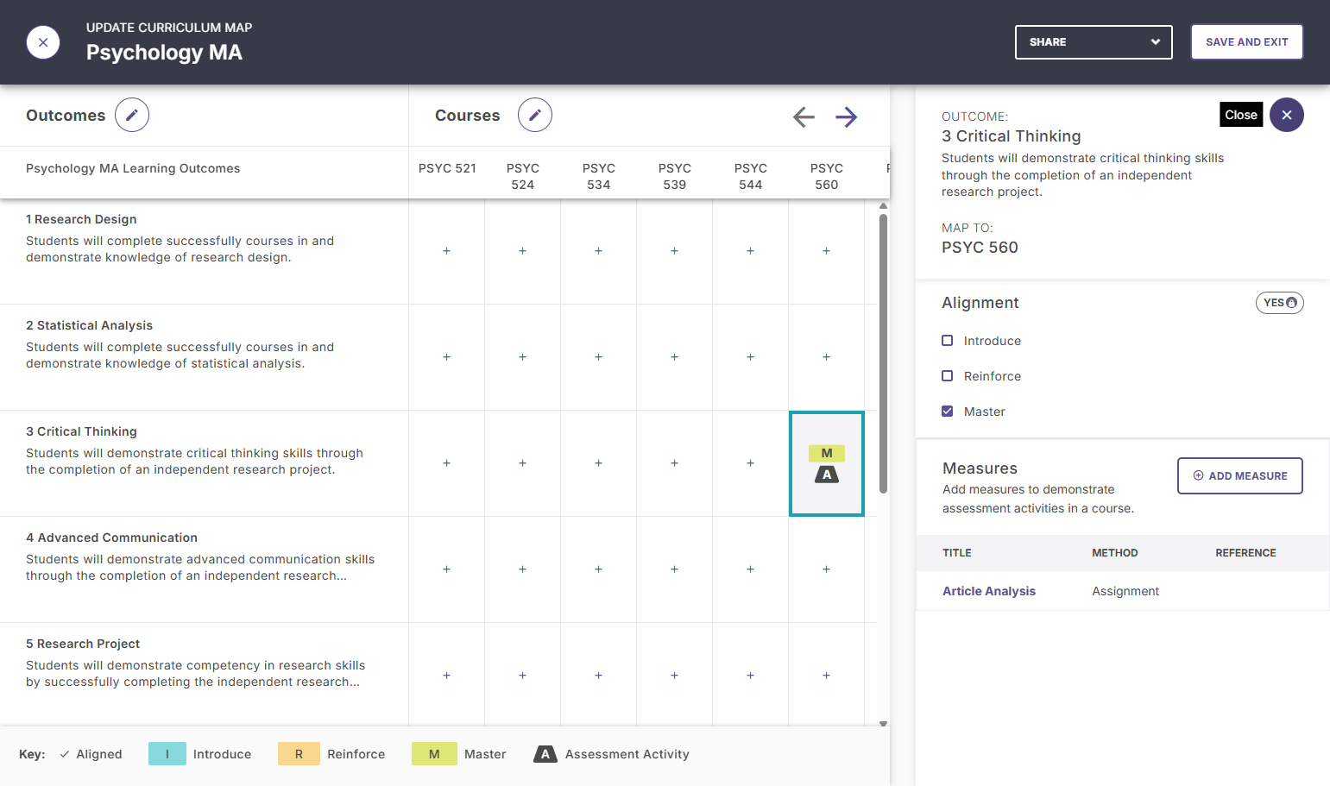Go to previous courses with left arrow
Image resolution: width=1330 pixels, height=786 pixels.
[804, 116]
